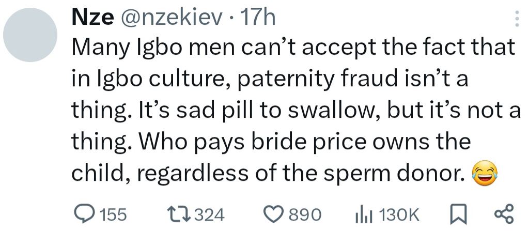Click the 130K views count

click(399, 214)
